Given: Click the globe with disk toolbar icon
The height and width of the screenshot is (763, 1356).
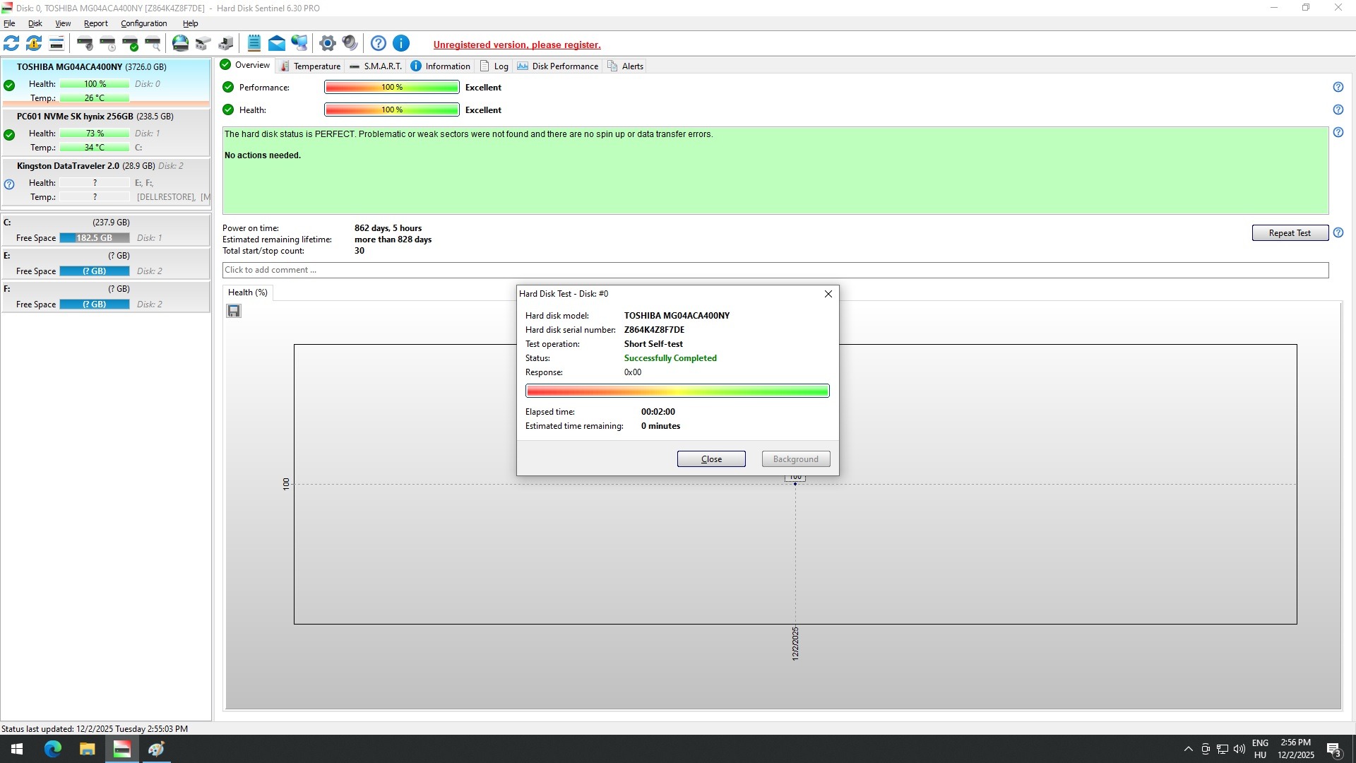Looking at the screenshot, I should [181, 44].
